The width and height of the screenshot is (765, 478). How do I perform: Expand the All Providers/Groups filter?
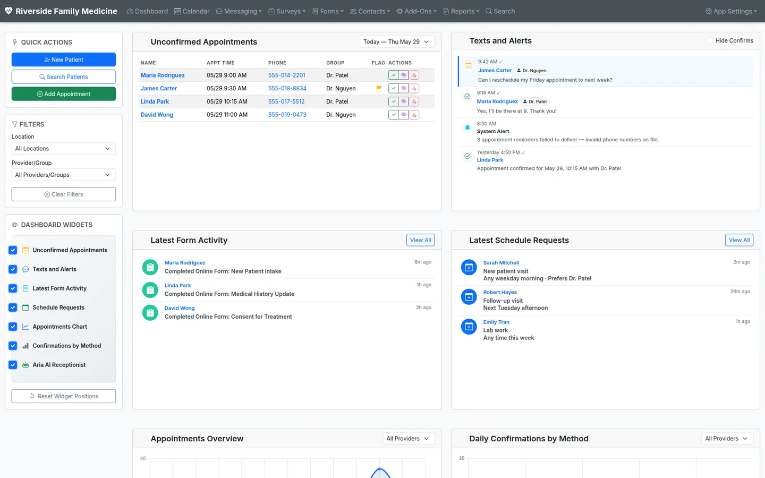pos(64,175)
